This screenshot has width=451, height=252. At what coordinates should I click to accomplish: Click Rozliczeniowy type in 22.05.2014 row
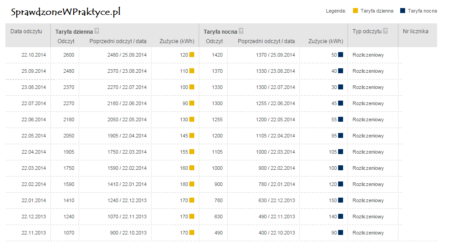click(368, 136)
